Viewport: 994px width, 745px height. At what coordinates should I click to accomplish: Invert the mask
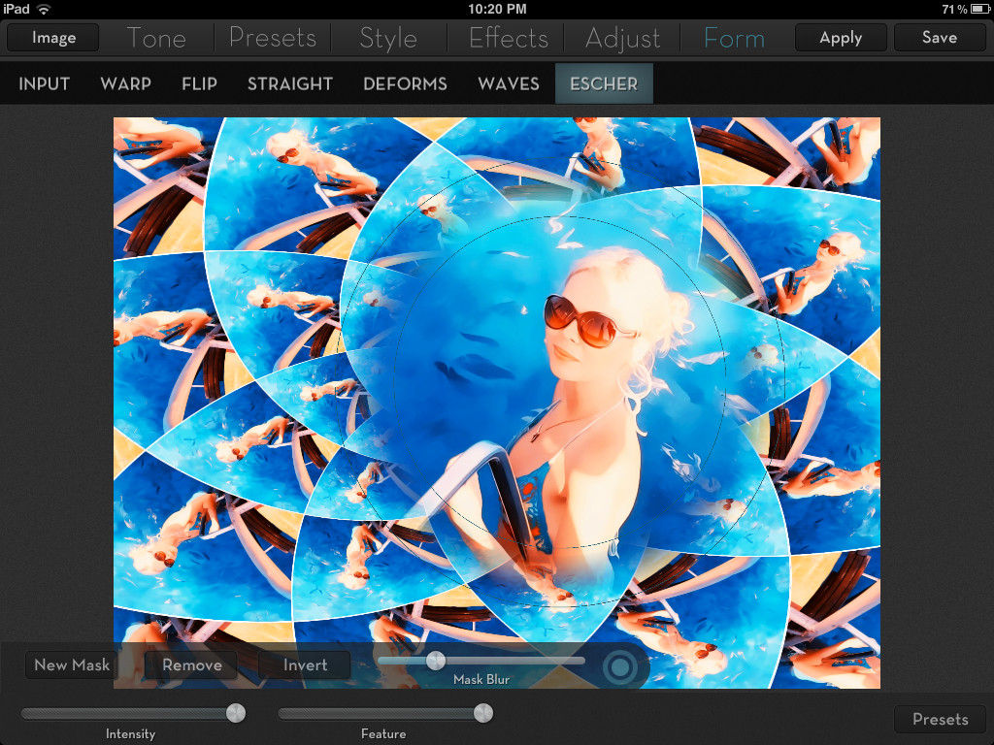pyautogui.click(x=305, y=665)
